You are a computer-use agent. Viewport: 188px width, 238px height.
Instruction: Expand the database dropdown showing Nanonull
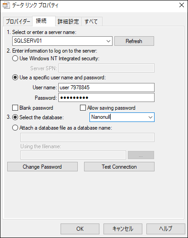(150, 117)
